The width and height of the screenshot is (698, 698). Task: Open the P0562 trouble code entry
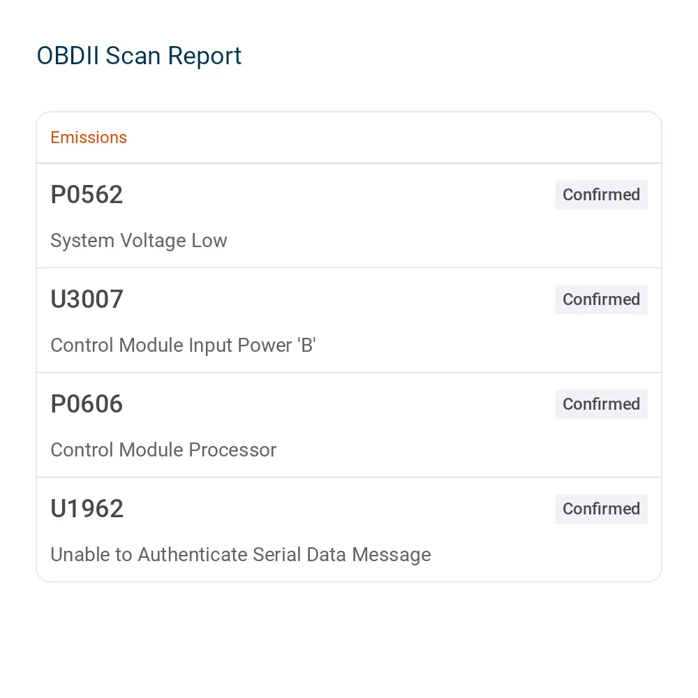pos(87,195)
